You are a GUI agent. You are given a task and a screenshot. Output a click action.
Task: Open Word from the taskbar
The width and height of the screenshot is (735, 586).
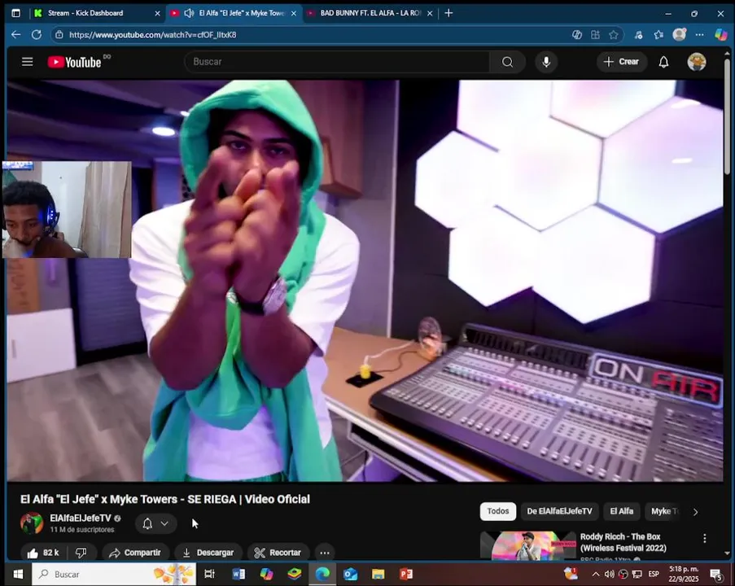pos(238,574)
